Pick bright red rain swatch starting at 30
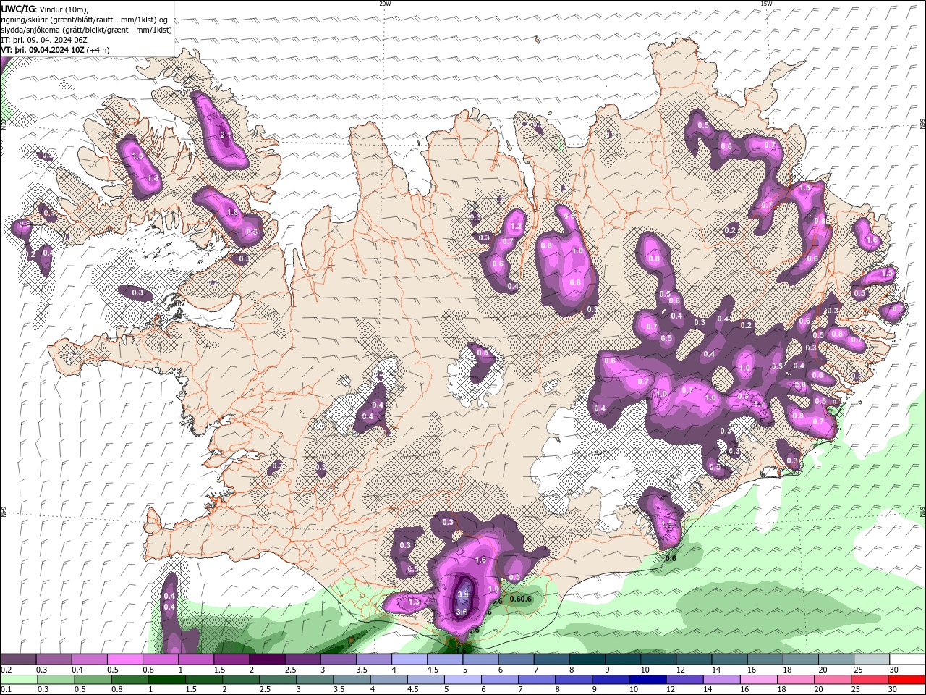The image size is (926, 695). point(906,680)
